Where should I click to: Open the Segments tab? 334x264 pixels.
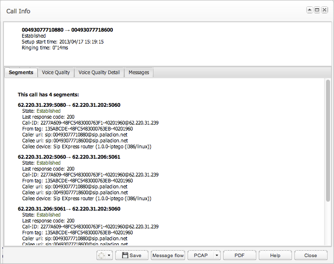coord(21,73)
